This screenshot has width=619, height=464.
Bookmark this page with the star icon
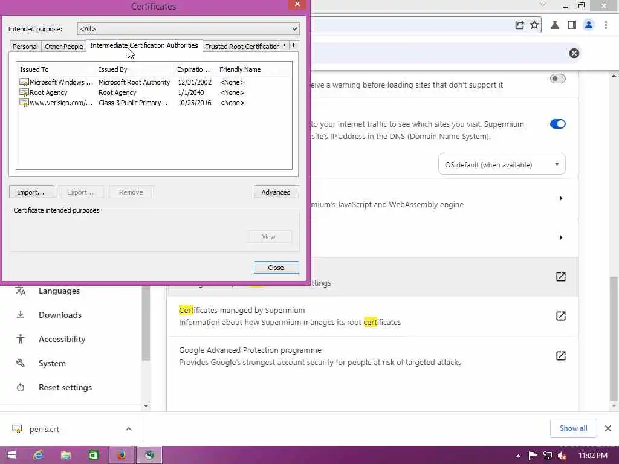coord(534,25)
